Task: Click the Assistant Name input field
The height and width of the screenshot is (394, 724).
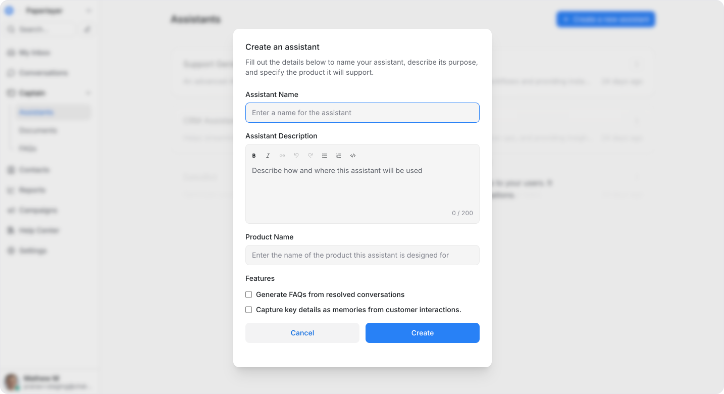Action: pyautogui.click(x=363, y=113)
